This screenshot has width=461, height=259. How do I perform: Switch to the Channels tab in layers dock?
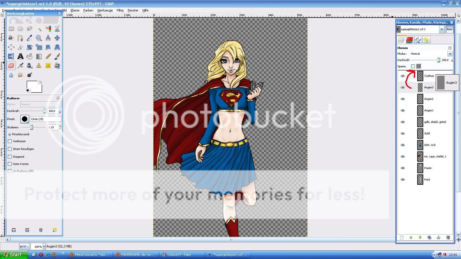(x=409, y=40)
